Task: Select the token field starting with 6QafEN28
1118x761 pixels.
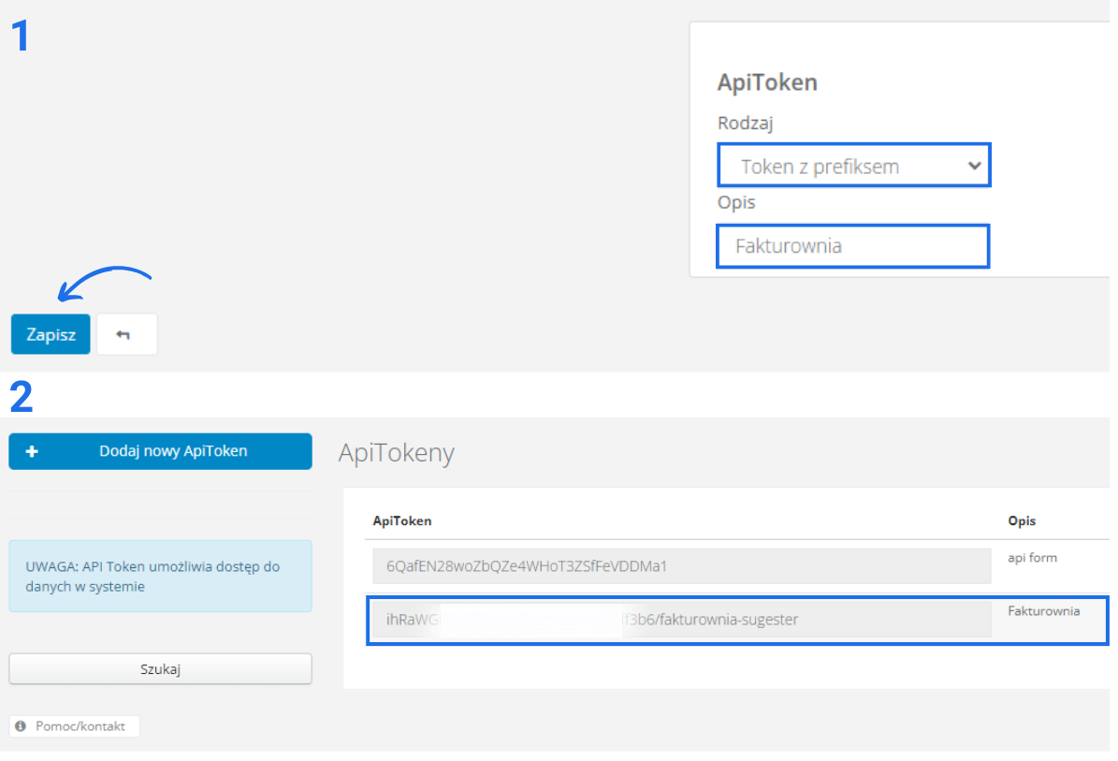Action: click(680, 566)
